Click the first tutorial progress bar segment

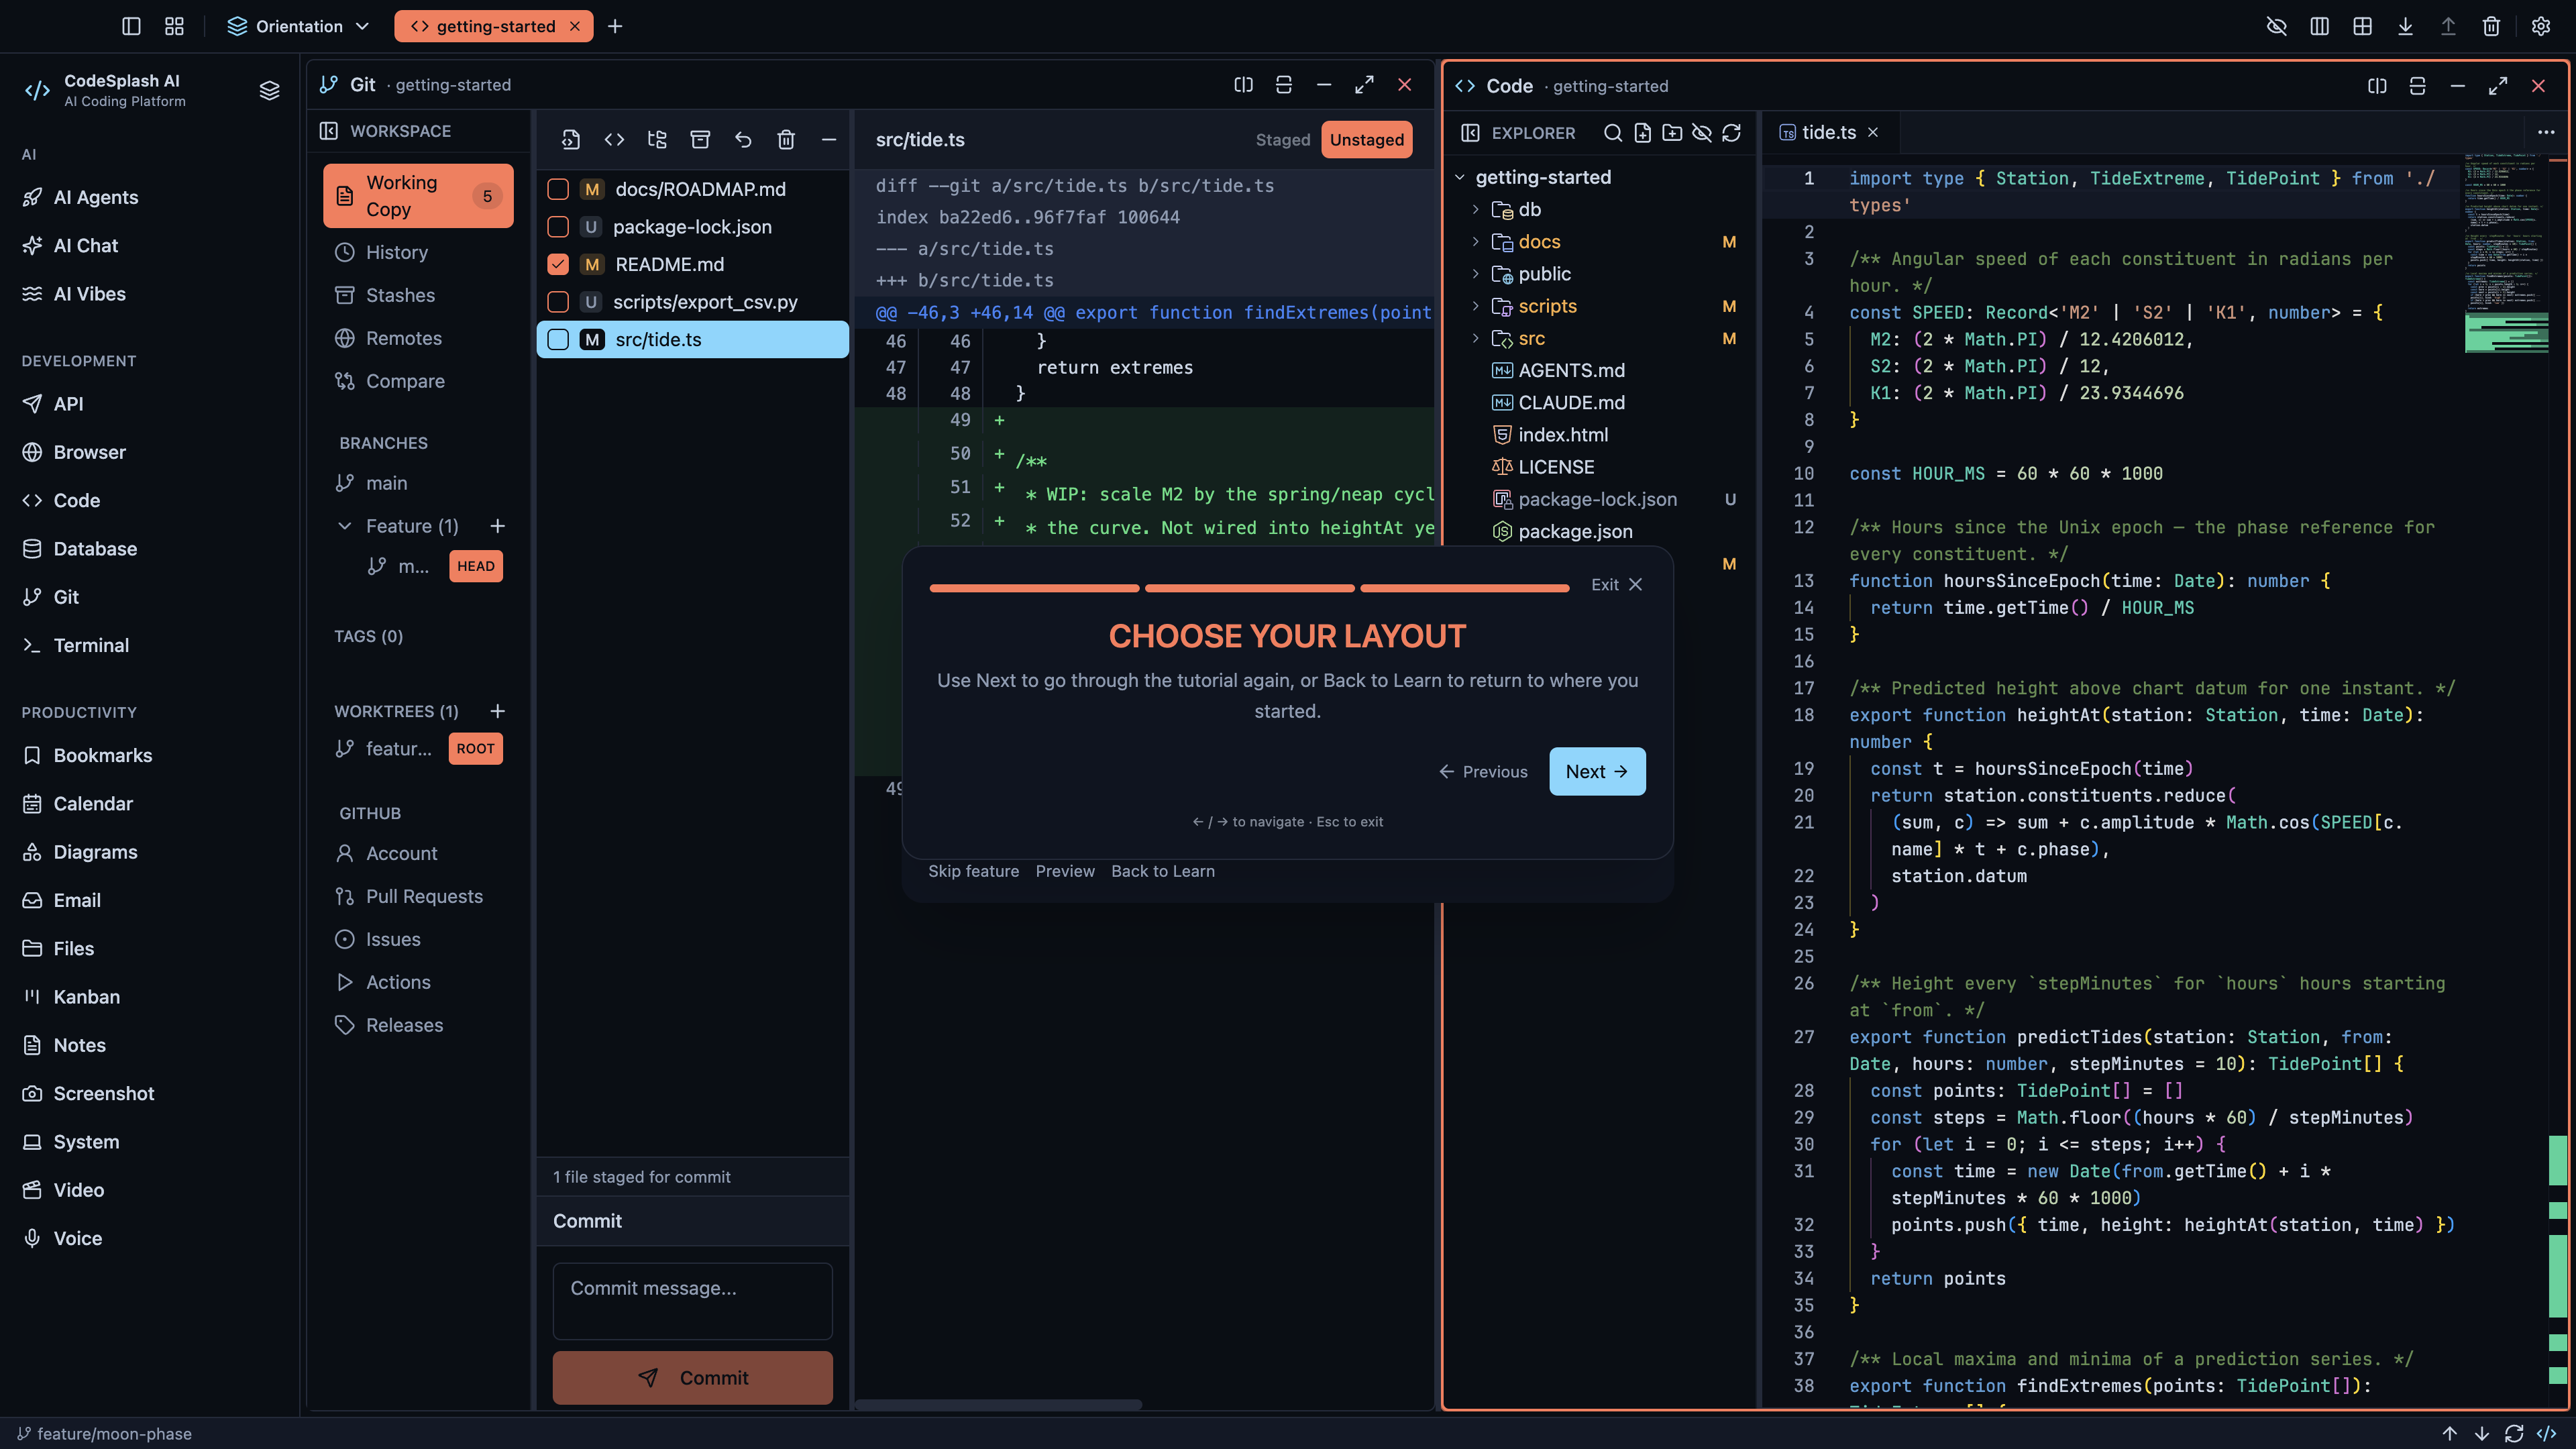1034,588
